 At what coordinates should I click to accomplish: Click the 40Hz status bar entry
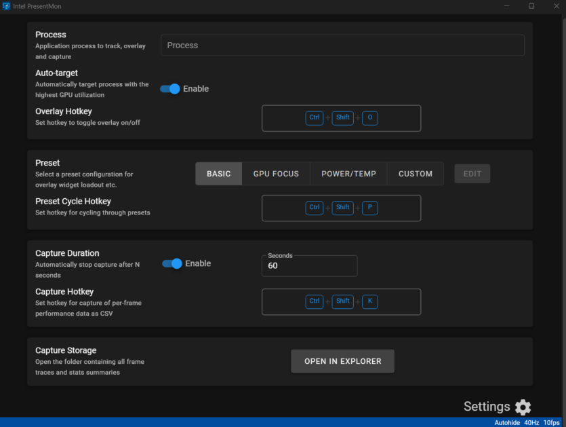coord(531,423)
